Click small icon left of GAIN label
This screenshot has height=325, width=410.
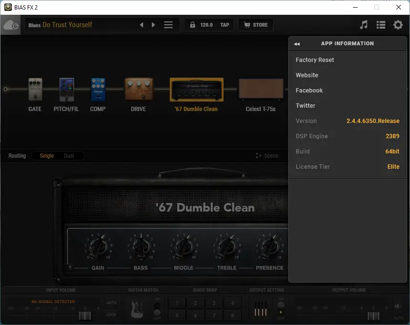pyautogui.click(x=70, y=267)
